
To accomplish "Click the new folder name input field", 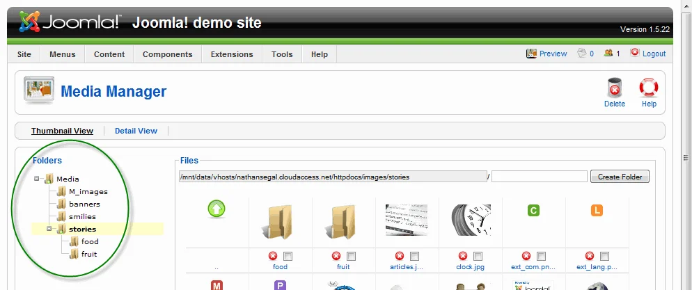I will [540, 177].
